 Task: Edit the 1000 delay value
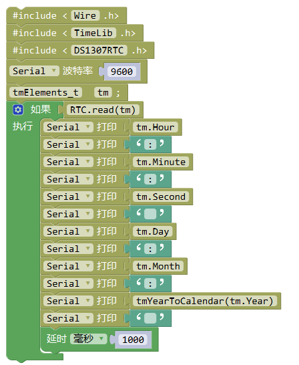pos(133,340)
